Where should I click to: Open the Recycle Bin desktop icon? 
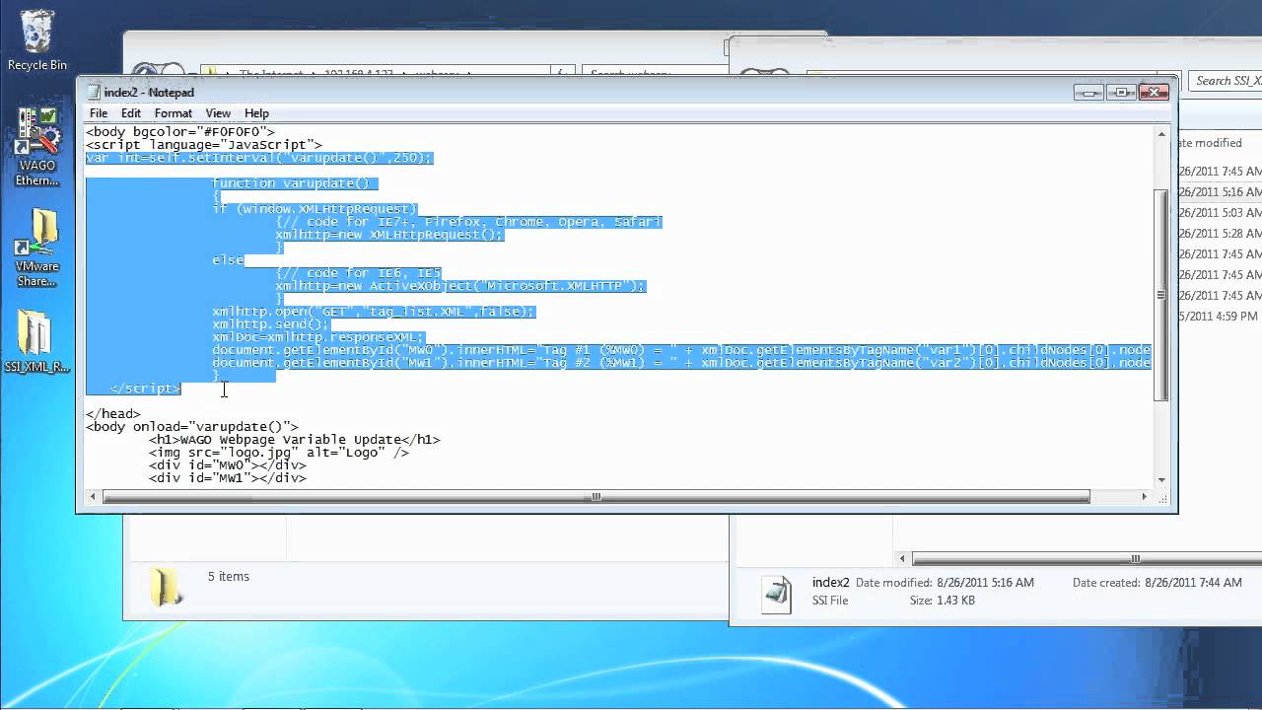pyautogui.click(x=37, y=39)
